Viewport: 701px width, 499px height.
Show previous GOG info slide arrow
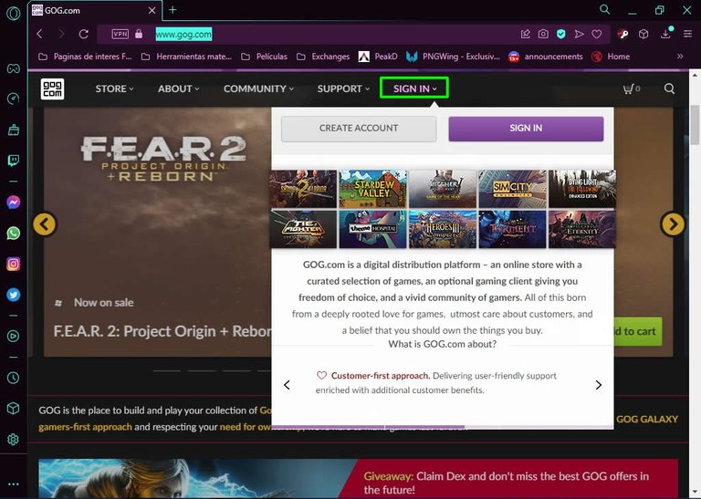tap(287, 385)
